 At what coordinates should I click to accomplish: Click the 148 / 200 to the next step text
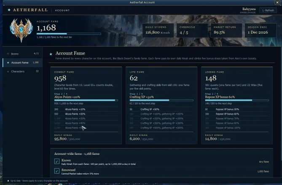pyautogui.click(x=218, y=104)
